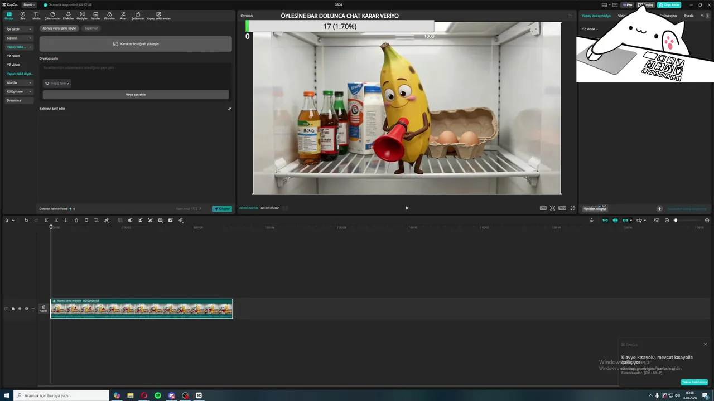The height and width of the screenshot is (401, 714).
Task: Open the Geçişler transitions panel
Action: pyautogui.click(x=82, y=16)
